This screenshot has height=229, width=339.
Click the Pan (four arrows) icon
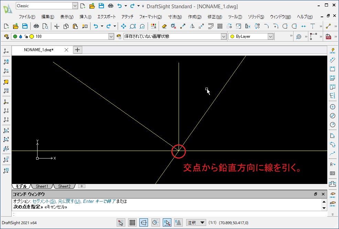[124, 26]
